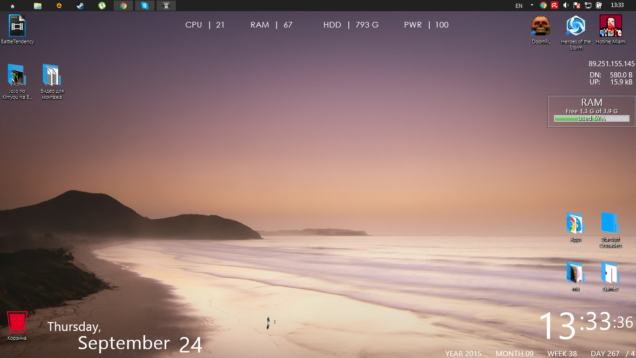
Task: Open the AIMP player taskbar icon
Action: 59,6
